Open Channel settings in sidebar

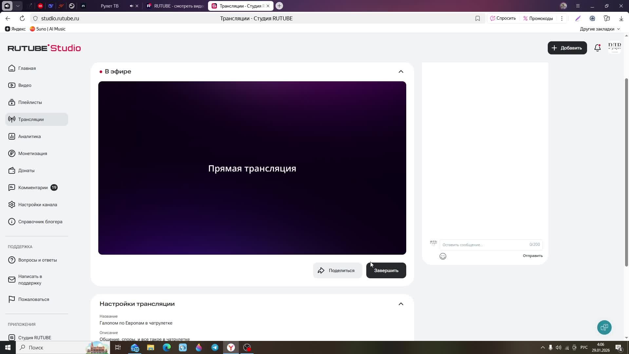37,205
